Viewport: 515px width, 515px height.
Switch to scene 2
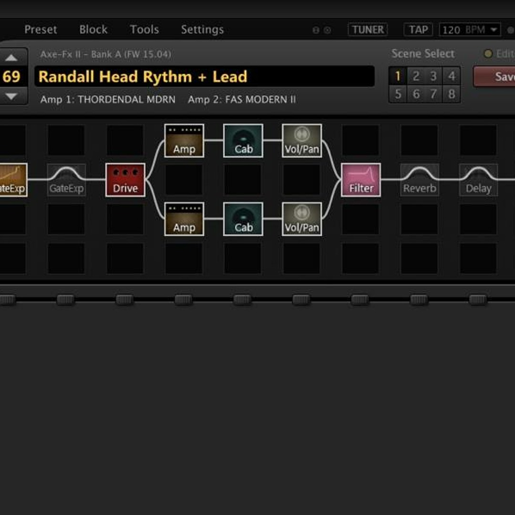[x=416, y=76]
